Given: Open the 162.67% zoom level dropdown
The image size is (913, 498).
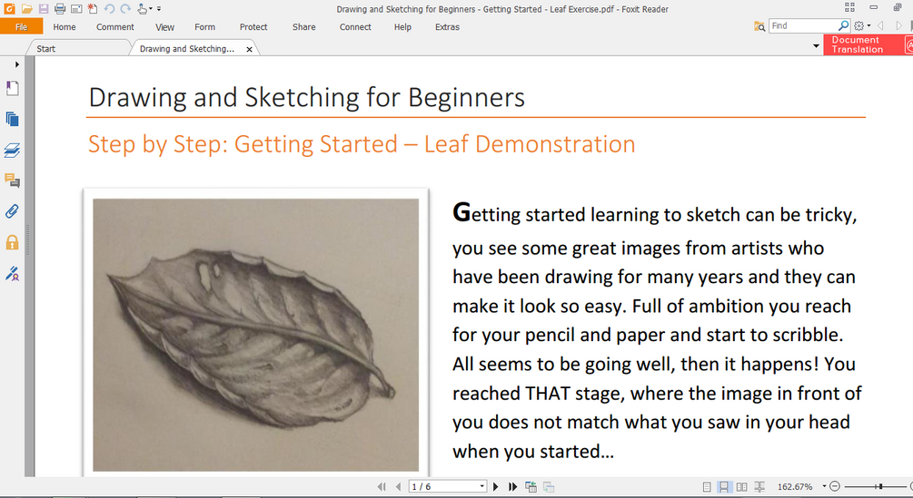Looking at the screenshot, I should tap(825, 486).
